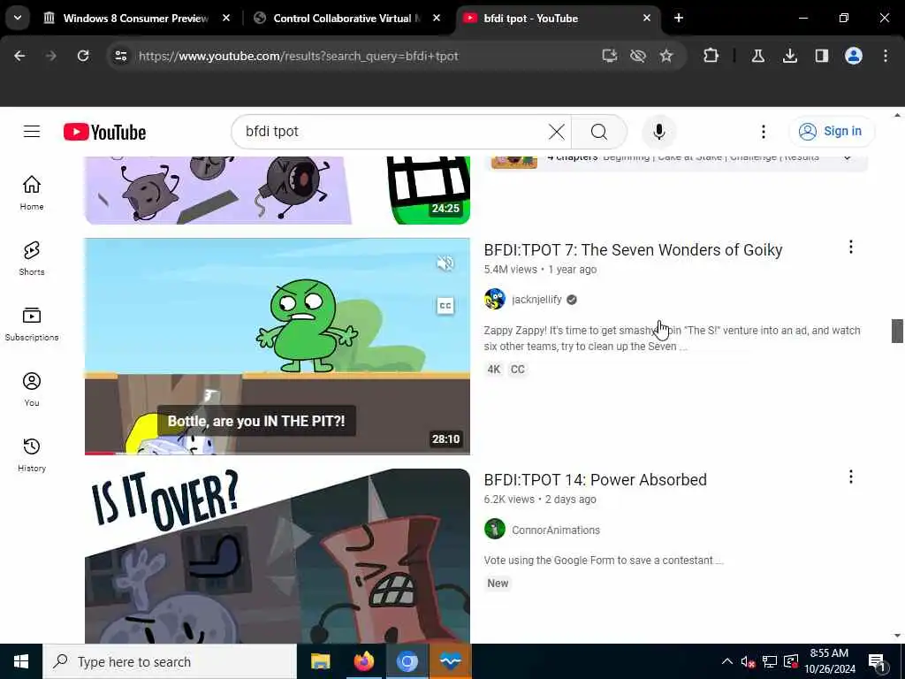Open more options for Seven Wonders of Goiky
The height and width of the screenshot is (679, 905).
coord(851,248)
